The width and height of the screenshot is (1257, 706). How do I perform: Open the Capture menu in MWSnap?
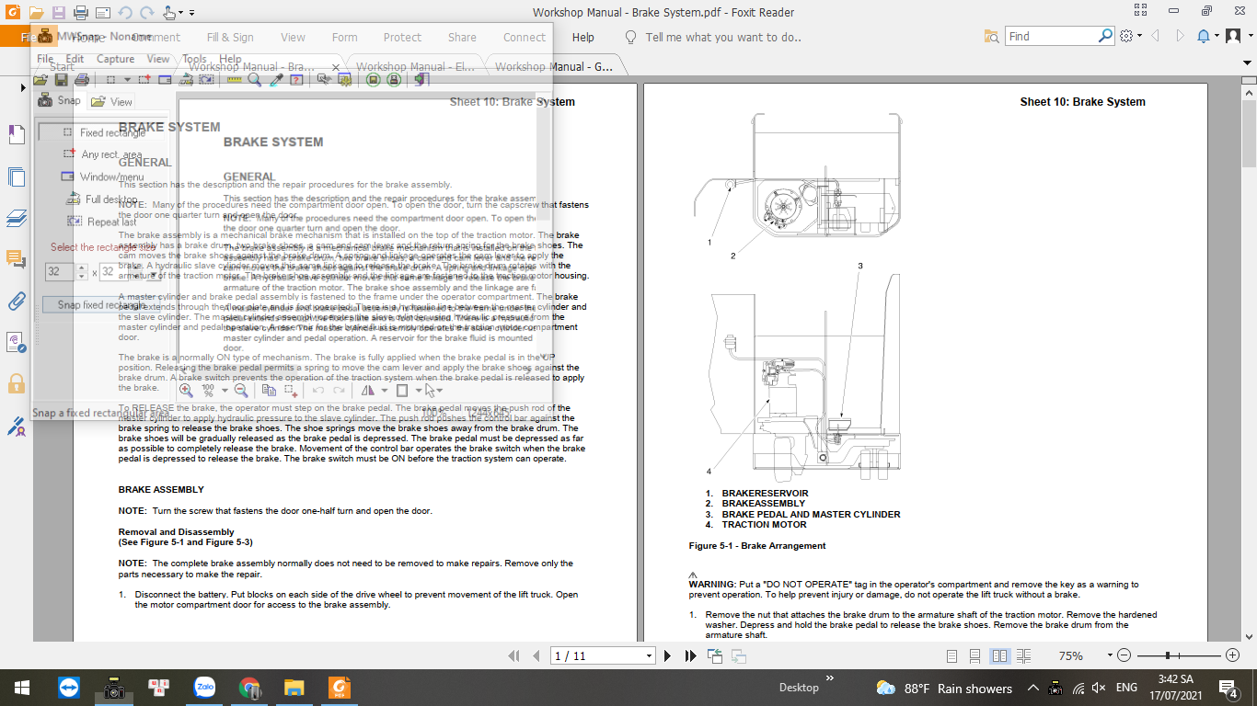(x=115, y=57)
